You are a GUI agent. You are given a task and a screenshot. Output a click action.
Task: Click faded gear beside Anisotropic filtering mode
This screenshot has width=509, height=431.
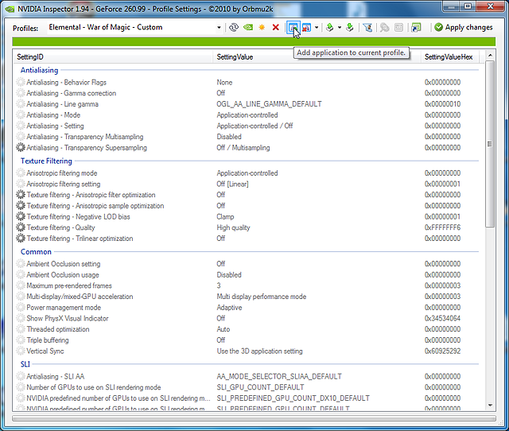21,173
